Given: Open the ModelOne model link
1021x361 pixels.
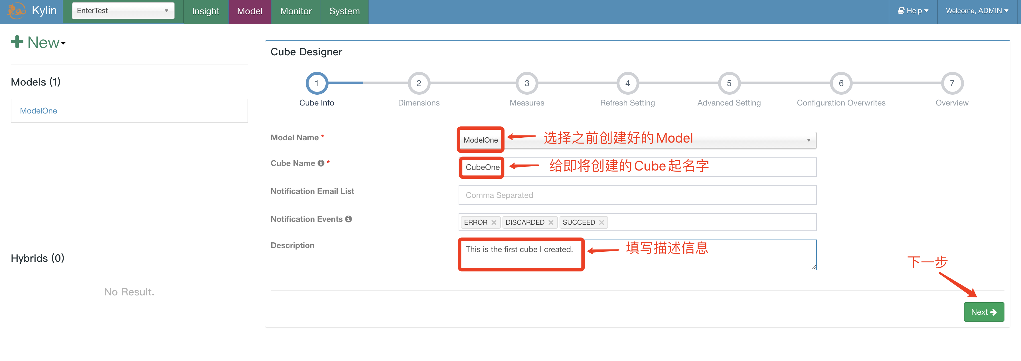Looking at the screenshot, I should tap(39, 111).
